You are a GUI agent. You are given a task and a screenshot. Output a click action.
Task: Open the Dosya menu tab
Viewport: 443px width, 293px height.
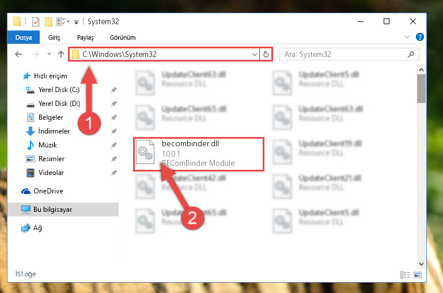[x=24, y=37]
